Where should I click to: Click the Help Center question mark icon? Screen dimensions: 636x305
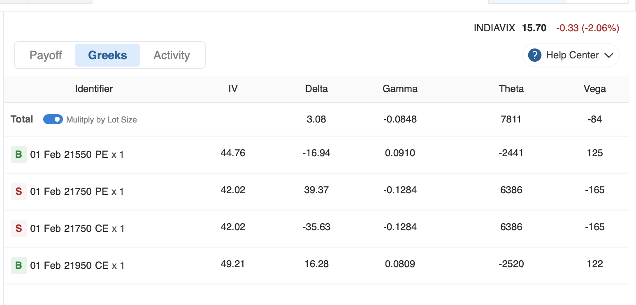click(534, 55)
